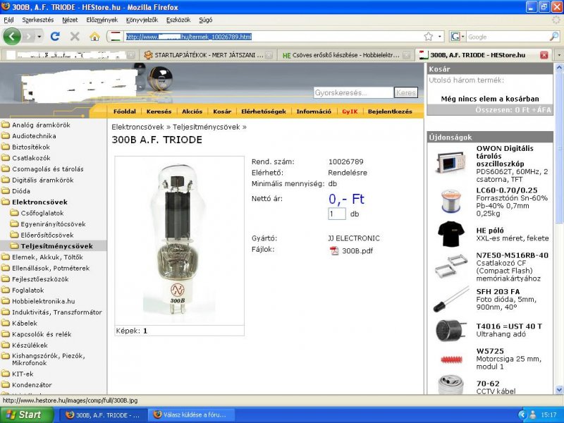
Task: Open the 300B.pdf PDF icon
Action: coord(334,251)
